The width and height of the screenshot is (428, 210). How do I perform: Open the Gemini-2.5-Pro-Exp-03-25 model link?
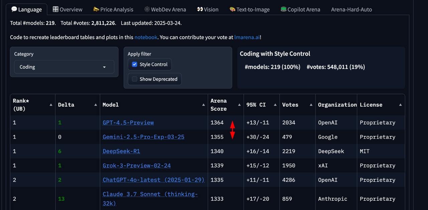pyautogui.click(x=143, y=137)
